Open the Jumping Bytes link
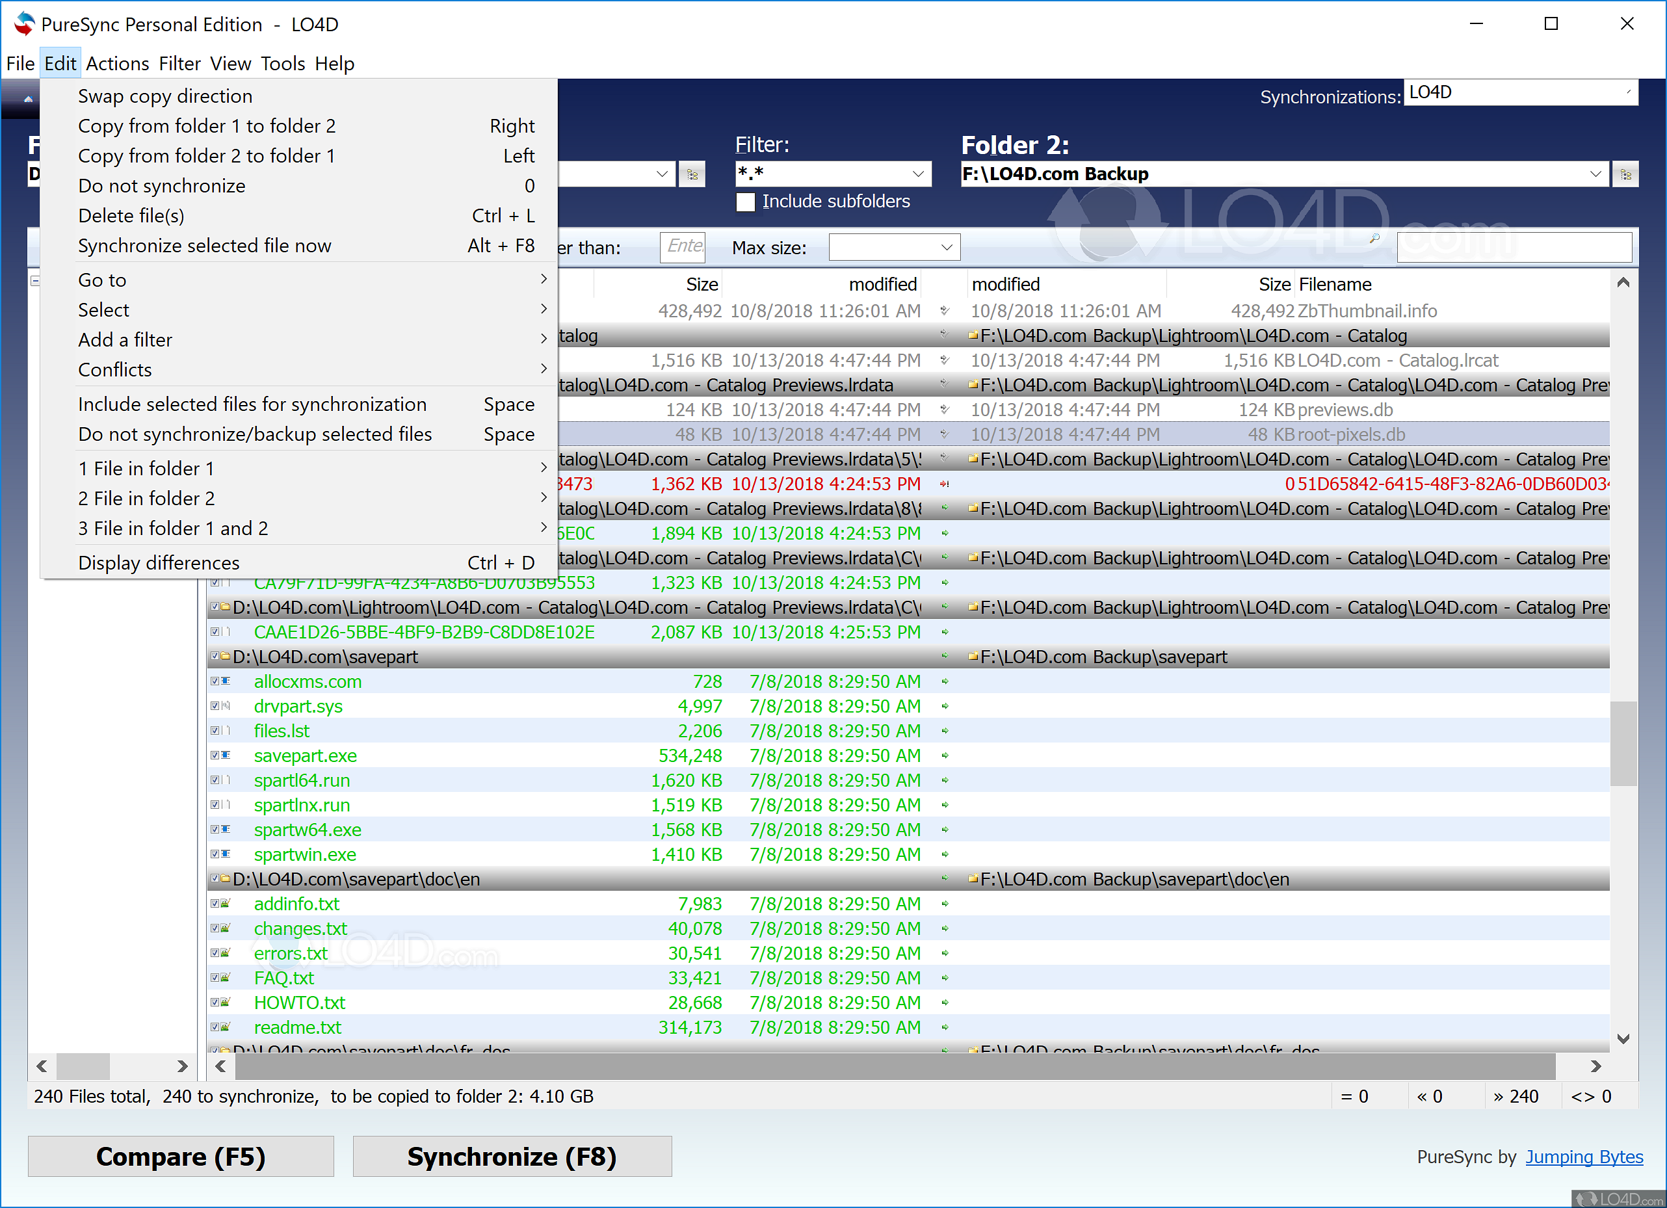 click(x=1584, y=1156)
